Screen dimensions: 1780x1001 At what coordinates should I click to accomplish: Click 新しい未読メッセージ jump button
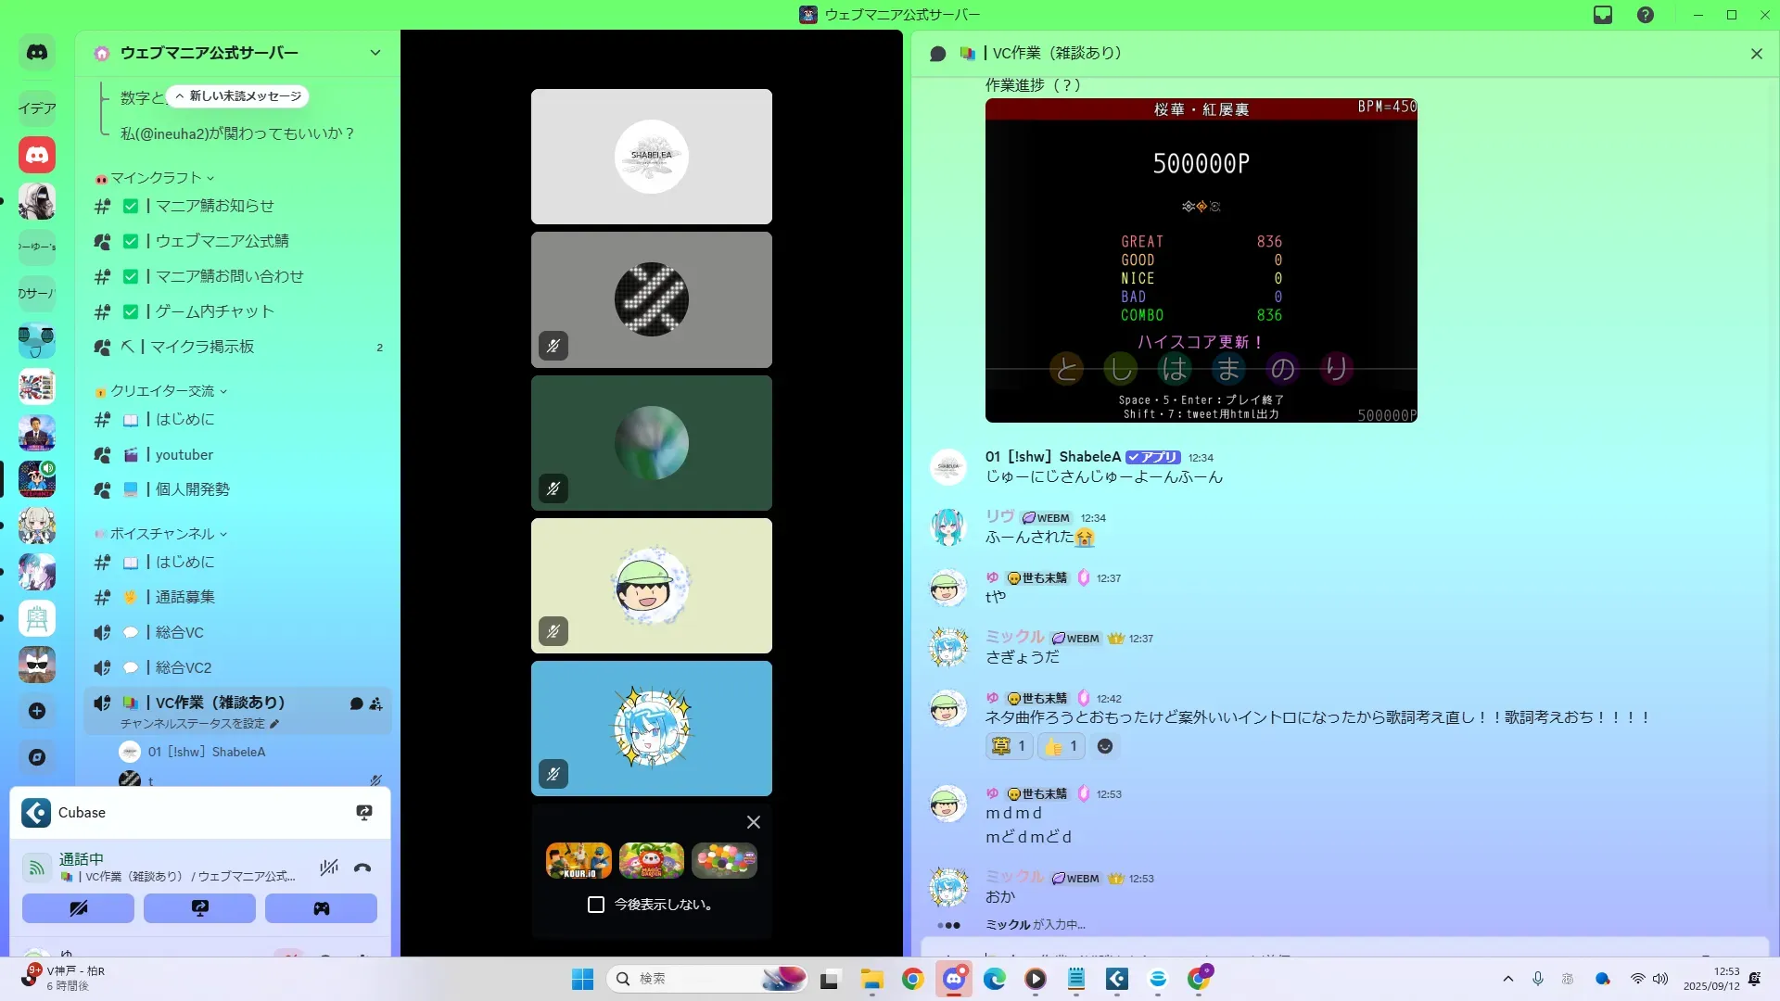[x=238, y=96]
